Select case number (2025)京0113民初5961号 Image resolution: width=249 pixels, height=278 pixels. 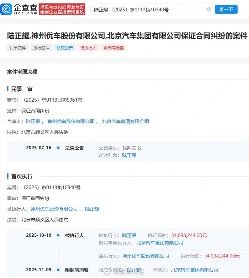[53, 100]
